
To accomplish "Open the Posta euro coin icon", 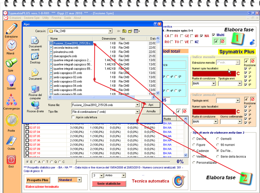I will tap(11, 121).
